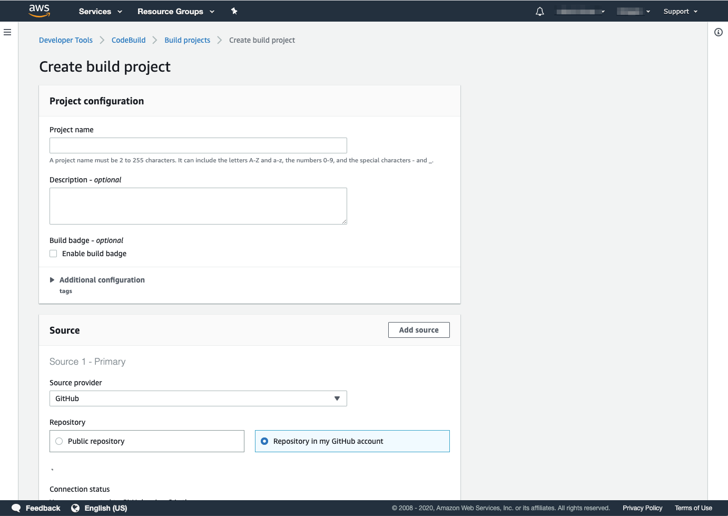Open the region selector dropdown
The height and width of the screenshot is (516, 728).
[633, 11]
